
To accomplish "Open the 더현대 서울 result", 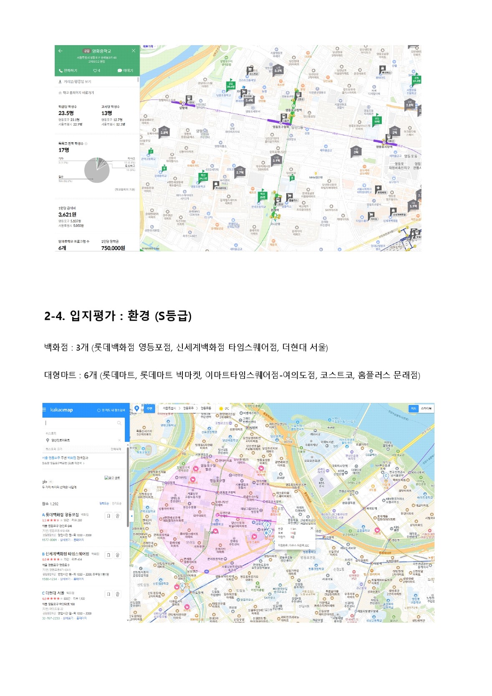I will tap(55, 593).
